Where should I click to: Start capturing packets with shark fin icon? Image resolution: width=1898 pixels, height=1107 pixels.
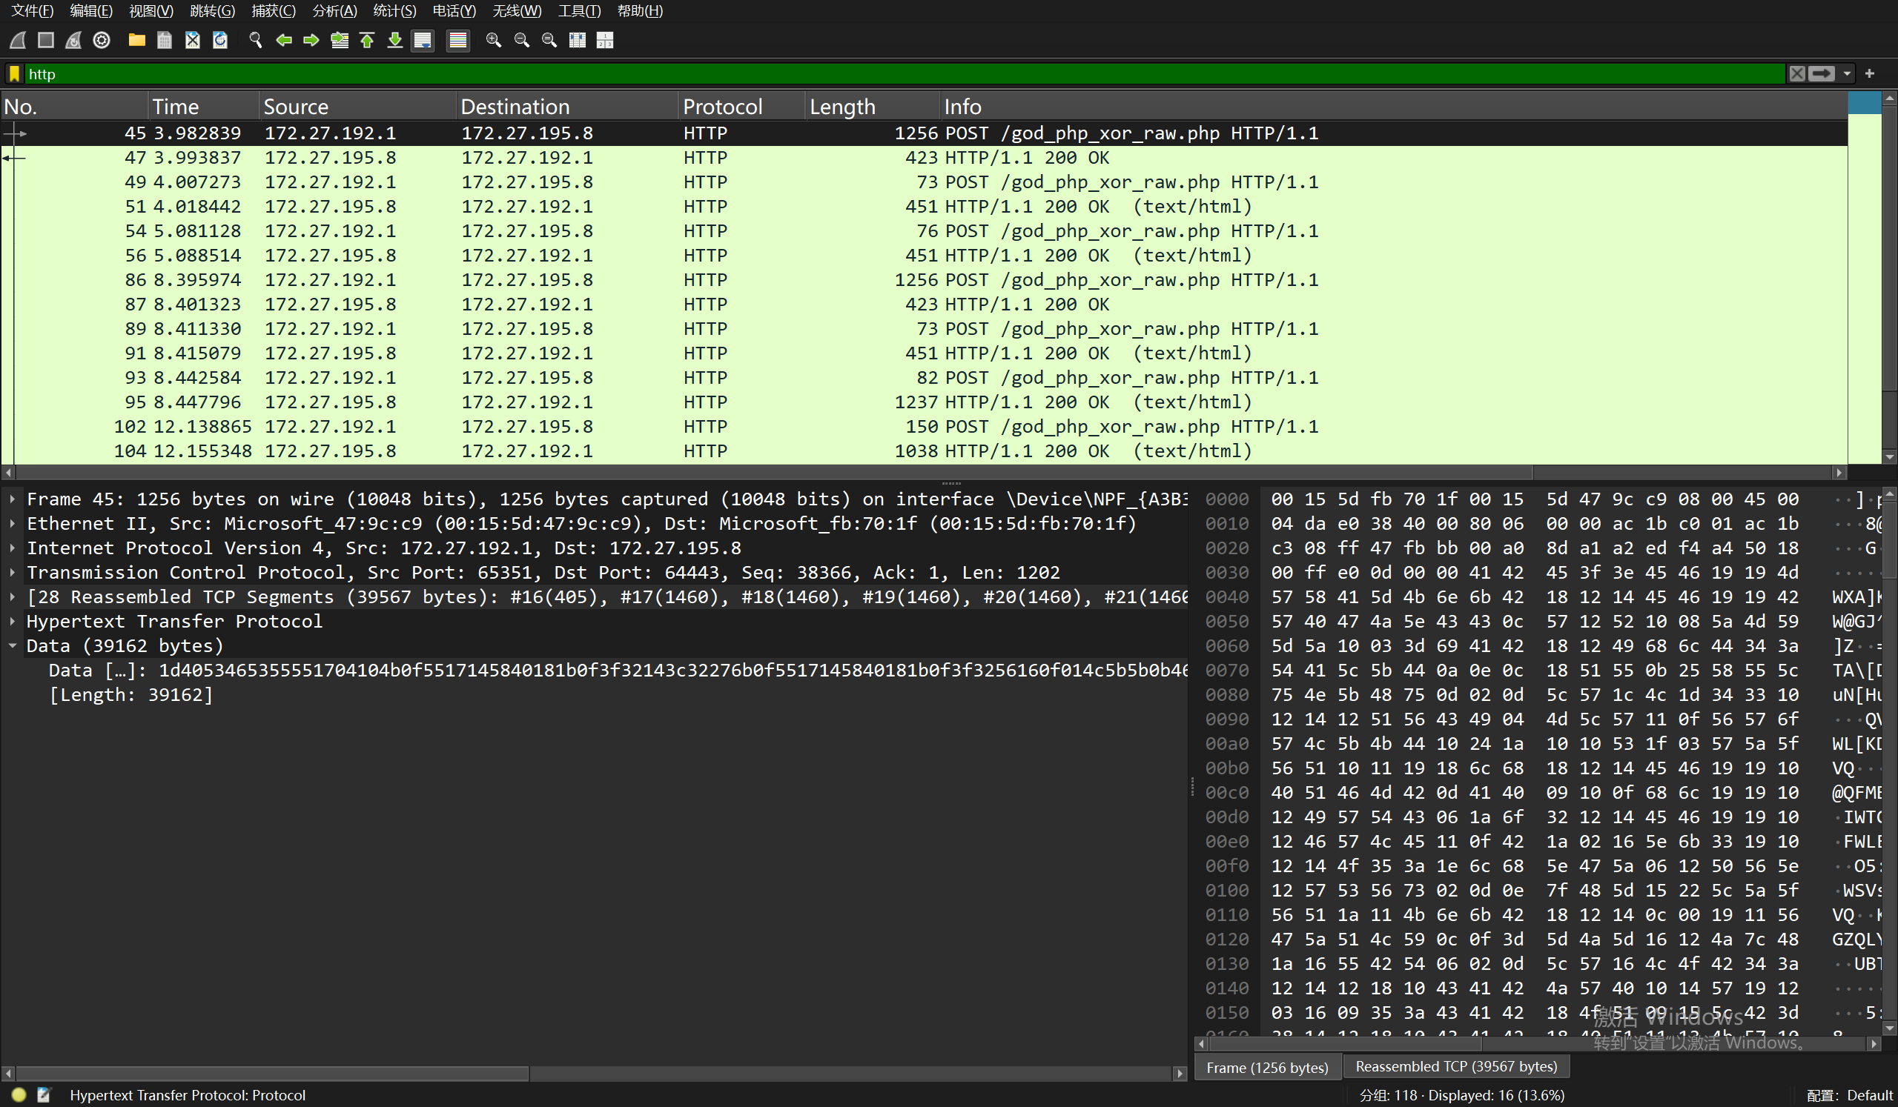point(18,40)
